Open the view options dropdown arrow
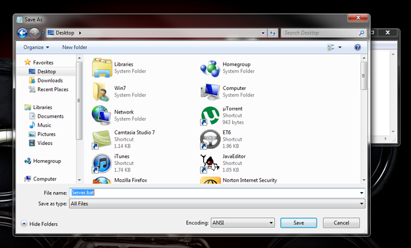 tap(340, 47)
